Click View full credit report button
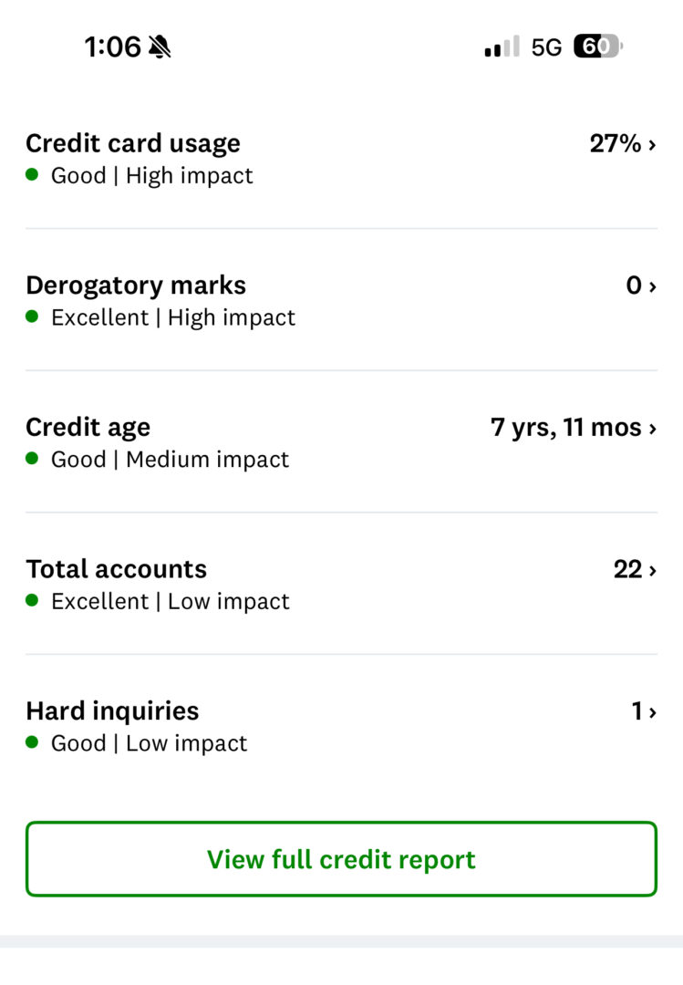Image resolution: width=683 pixels, height=985 pixels. click(x=341, y=859)
